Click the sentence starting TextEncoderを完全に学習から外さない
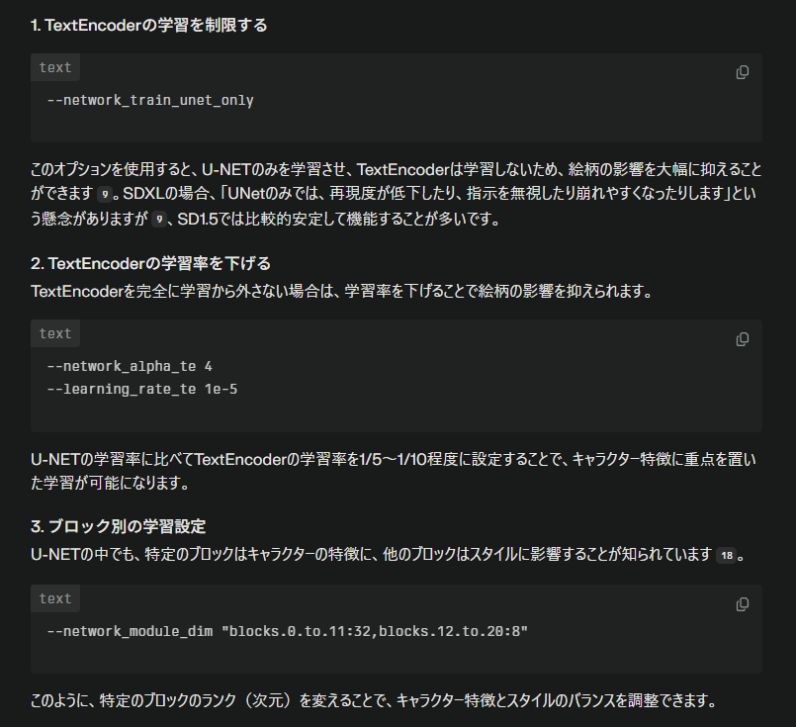The width and height of the screenshot is (796, 727). tap(342, 292)
